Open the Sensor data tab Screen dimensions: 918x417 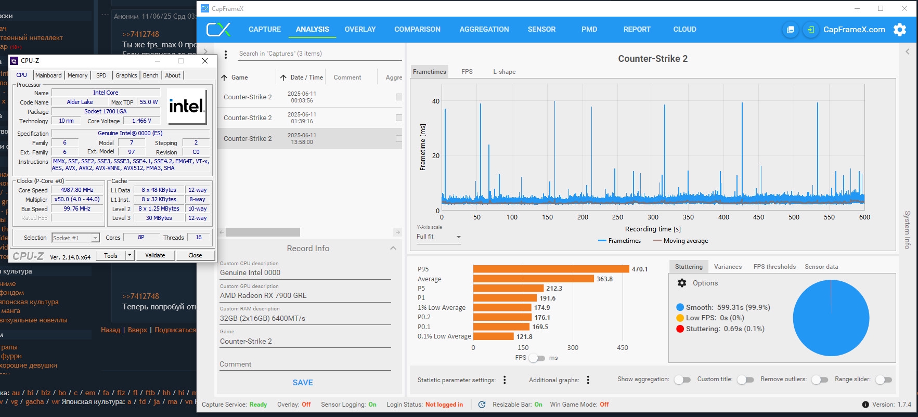[821, 267]
